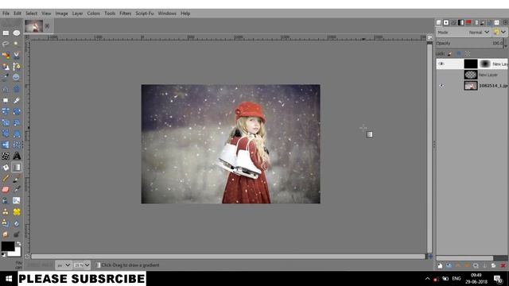Select the pink Eraser tool
The height and width of the screenshot is (286, 509).
click(x=6, y=189)
